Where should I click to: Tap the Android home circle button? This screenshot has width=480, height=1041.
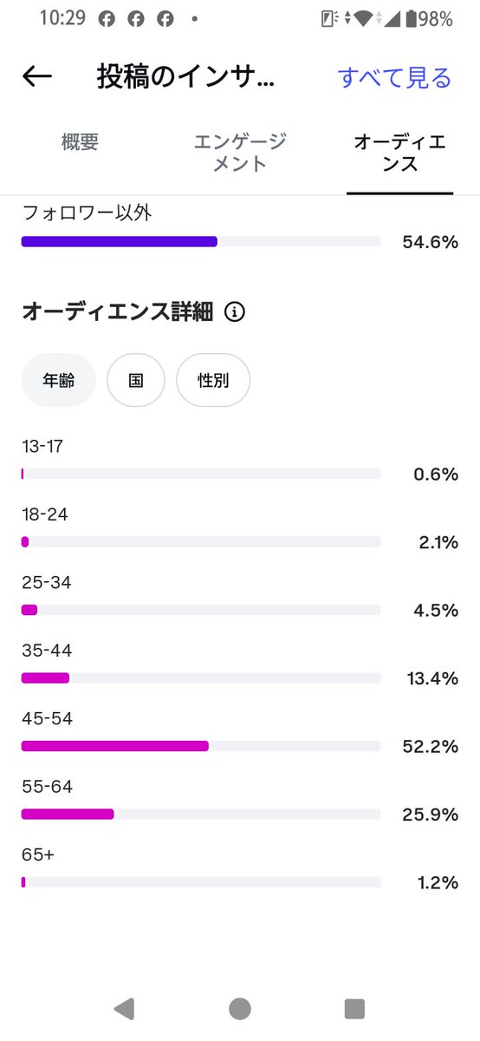[x=240, y=1008]
